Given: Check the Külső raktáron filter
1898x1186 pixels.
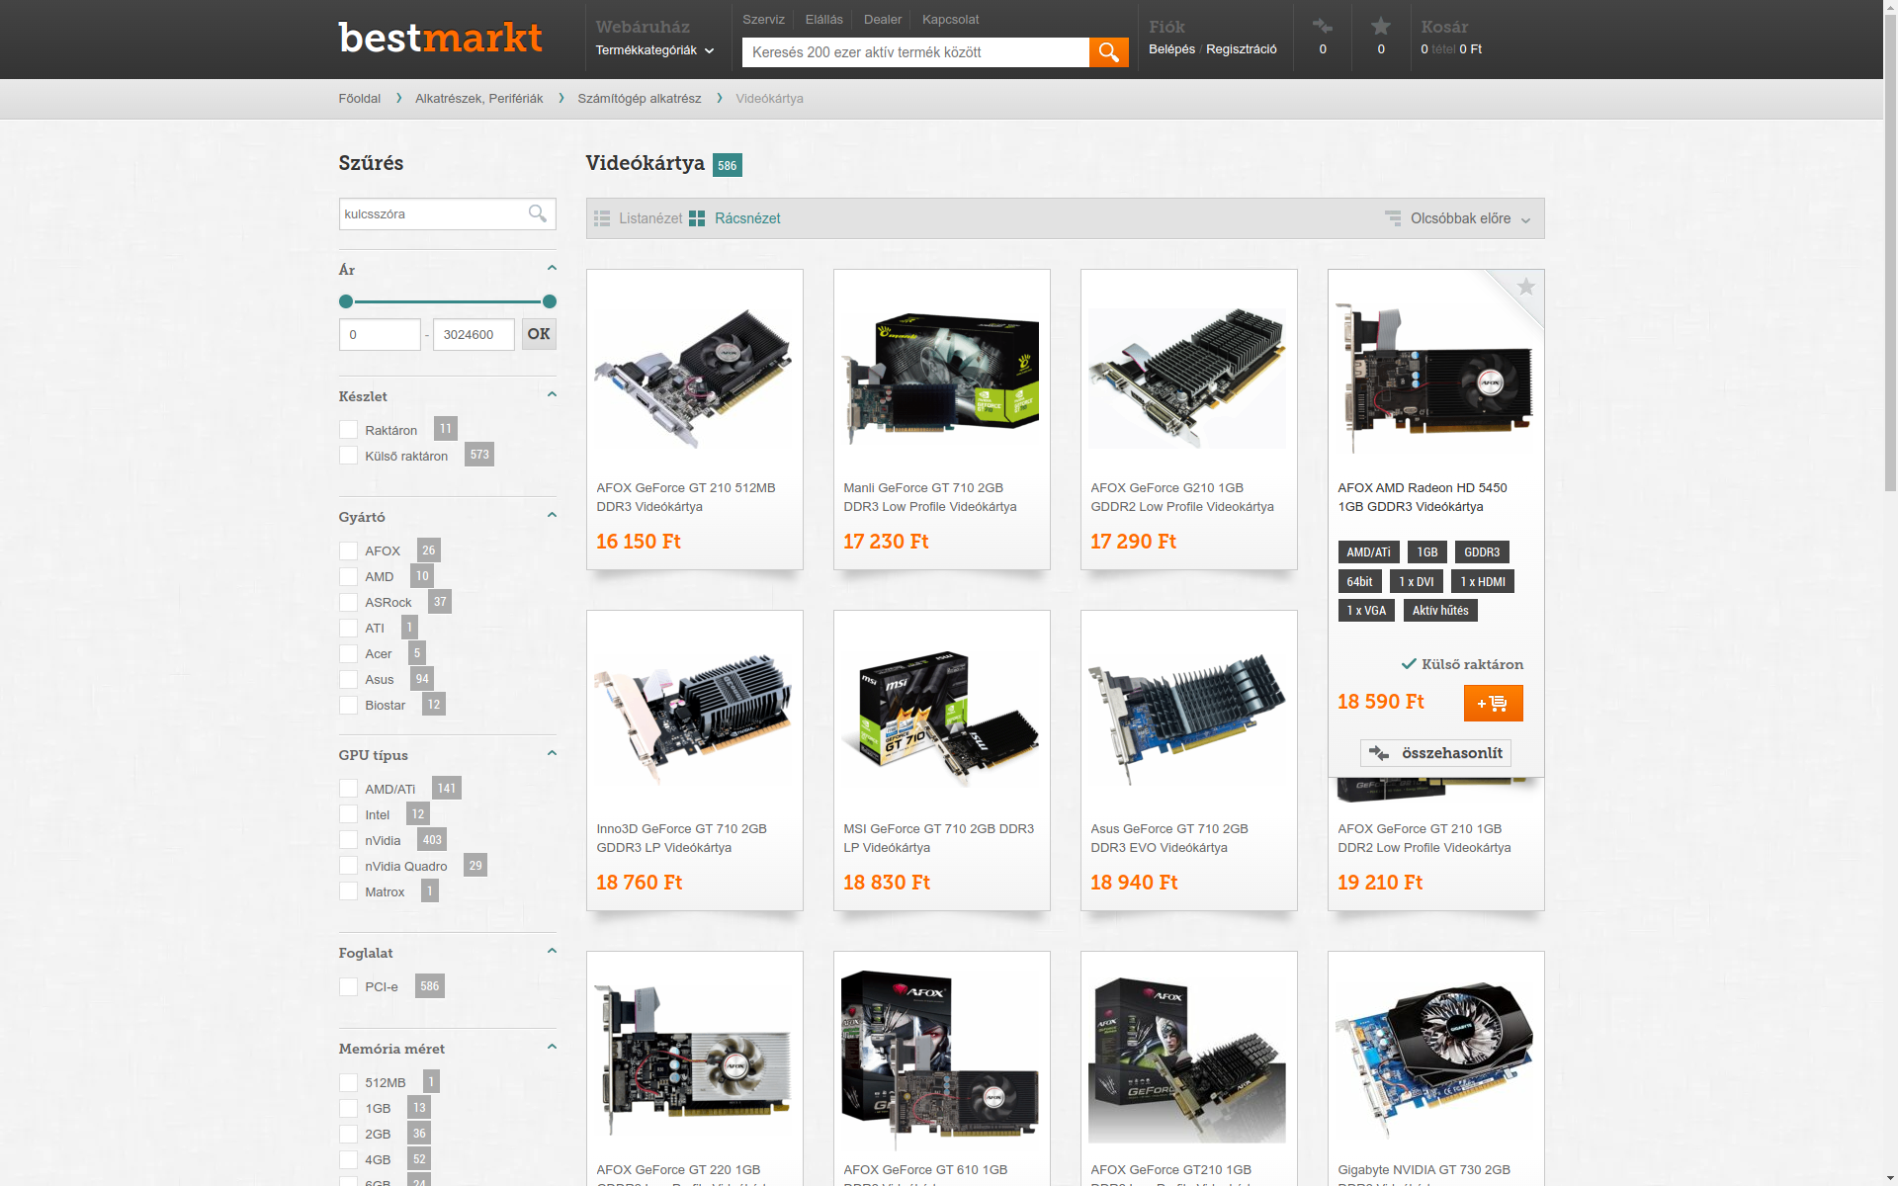Looking at the screenshot, I should (x=348, y=456).
